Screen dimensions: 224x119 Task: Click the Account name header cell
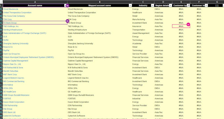[x=35, y=5]
